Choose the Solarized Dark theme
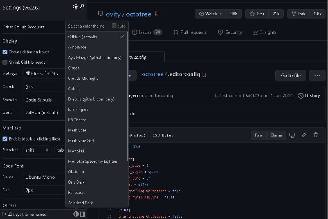 coord(96,203)
